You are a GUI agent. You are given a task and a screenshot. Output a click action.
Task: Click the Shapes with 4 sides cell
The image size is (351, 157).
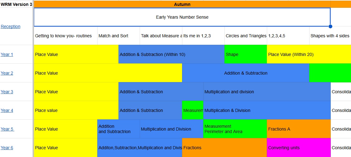click(330, 36)
